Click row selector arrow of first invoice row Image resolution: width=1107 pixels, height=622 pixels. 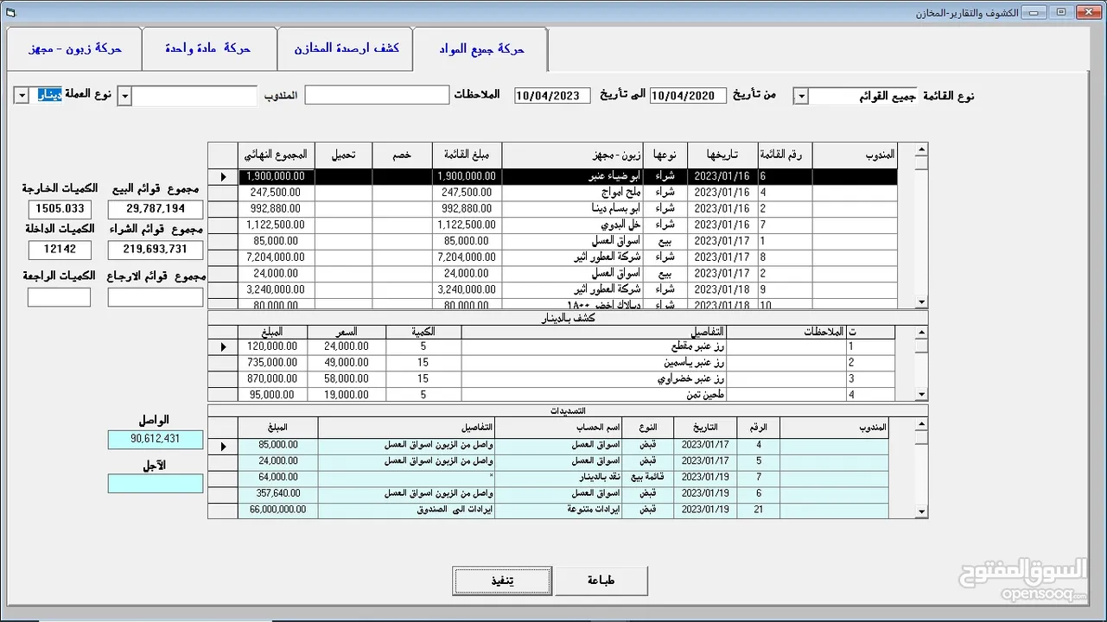223,176
